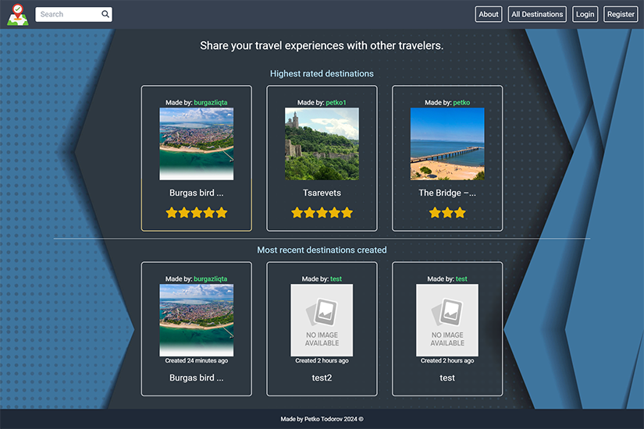Click the three-star rating under The Bridge
This screenshot has width=644, height=429.
[447, 212]
